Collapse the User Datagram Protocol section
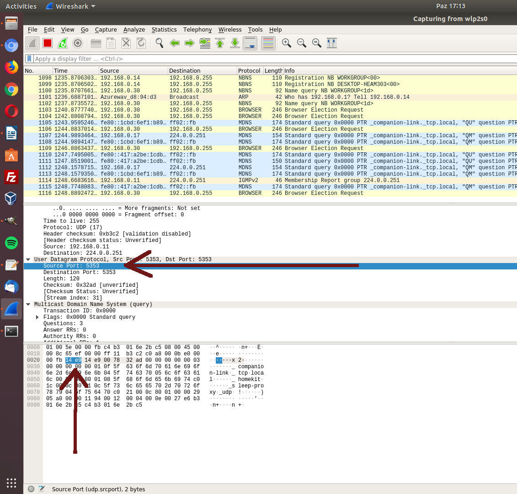 pos(28,259)
